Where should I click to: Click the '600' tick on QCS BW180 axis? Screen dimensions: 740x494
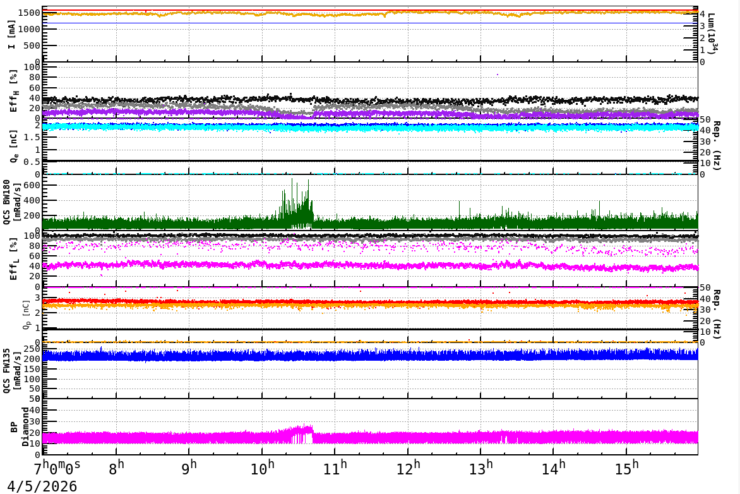32,185
